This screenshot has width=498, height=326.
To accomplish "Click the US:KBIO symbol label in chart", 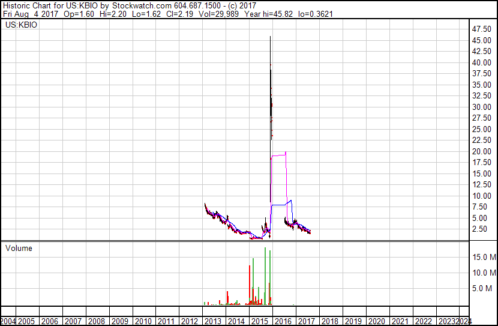I will (21, 25).
